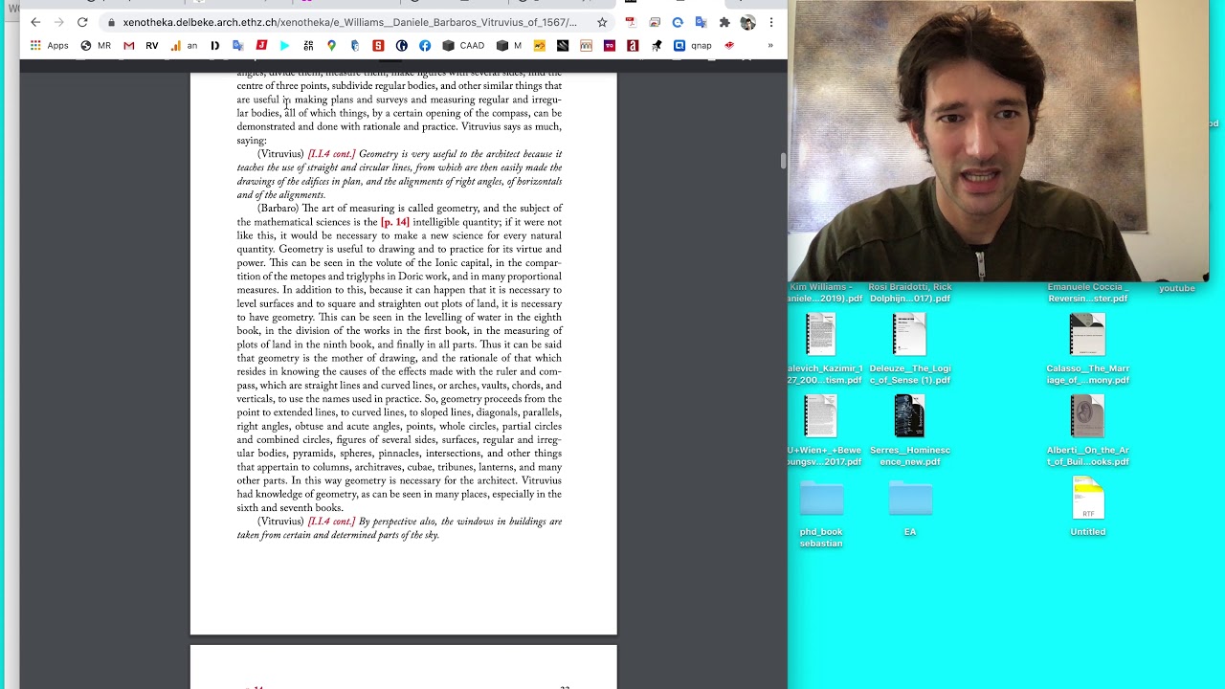The image size is (1225, 689).
Task: Open the Google Maps pin bookmark
Action: pyautogui.click(x=331, y=45)
